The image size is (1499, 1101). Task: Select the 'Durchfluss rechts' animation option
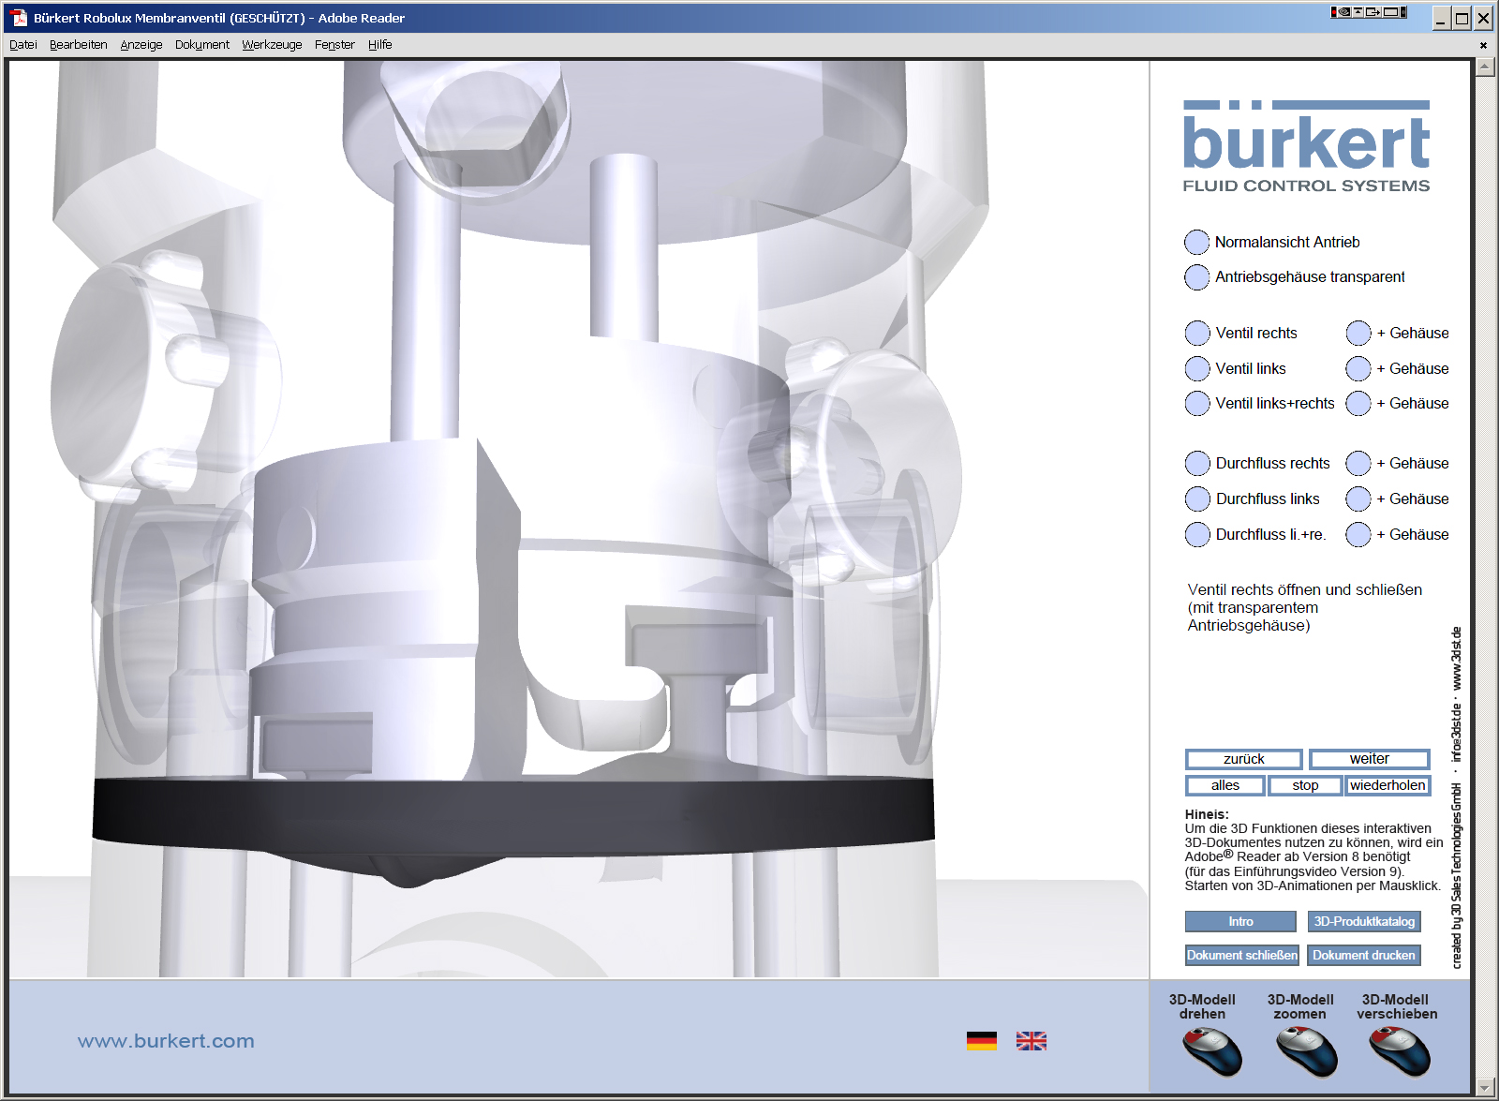1196,463
